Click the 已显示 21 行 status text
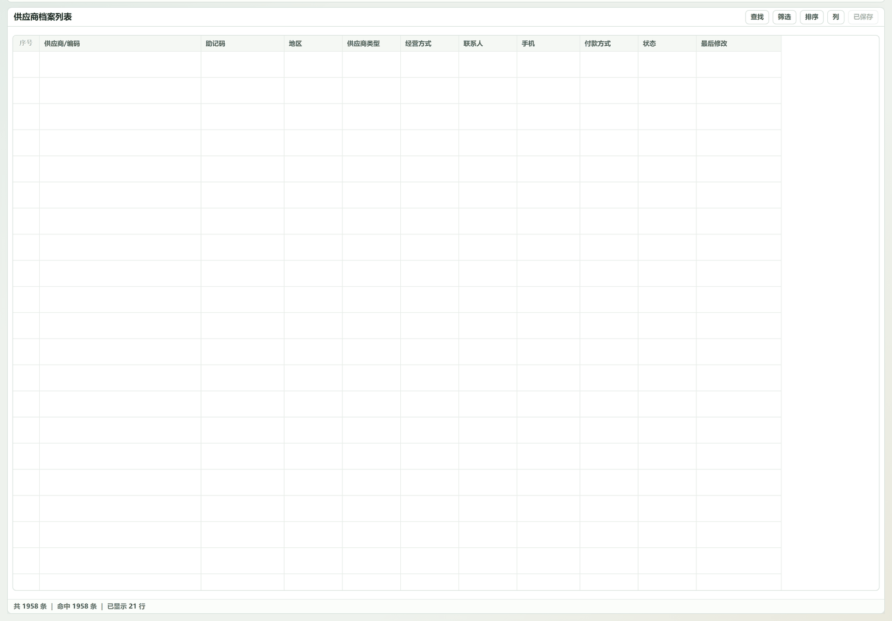This screenshot has width=892, height=621. 126,606
